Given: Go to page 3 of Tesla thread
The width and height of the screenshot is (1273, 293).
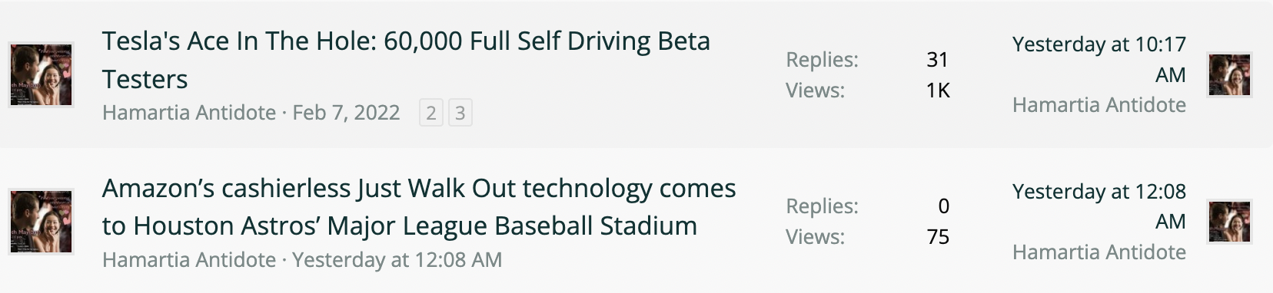Looking at the screenshot, I should pyautogui.click(x=460, y=114).
